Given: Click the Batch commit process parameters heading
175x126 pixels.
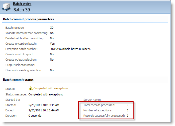Looking at the screenshot, I should click(28, 19).
